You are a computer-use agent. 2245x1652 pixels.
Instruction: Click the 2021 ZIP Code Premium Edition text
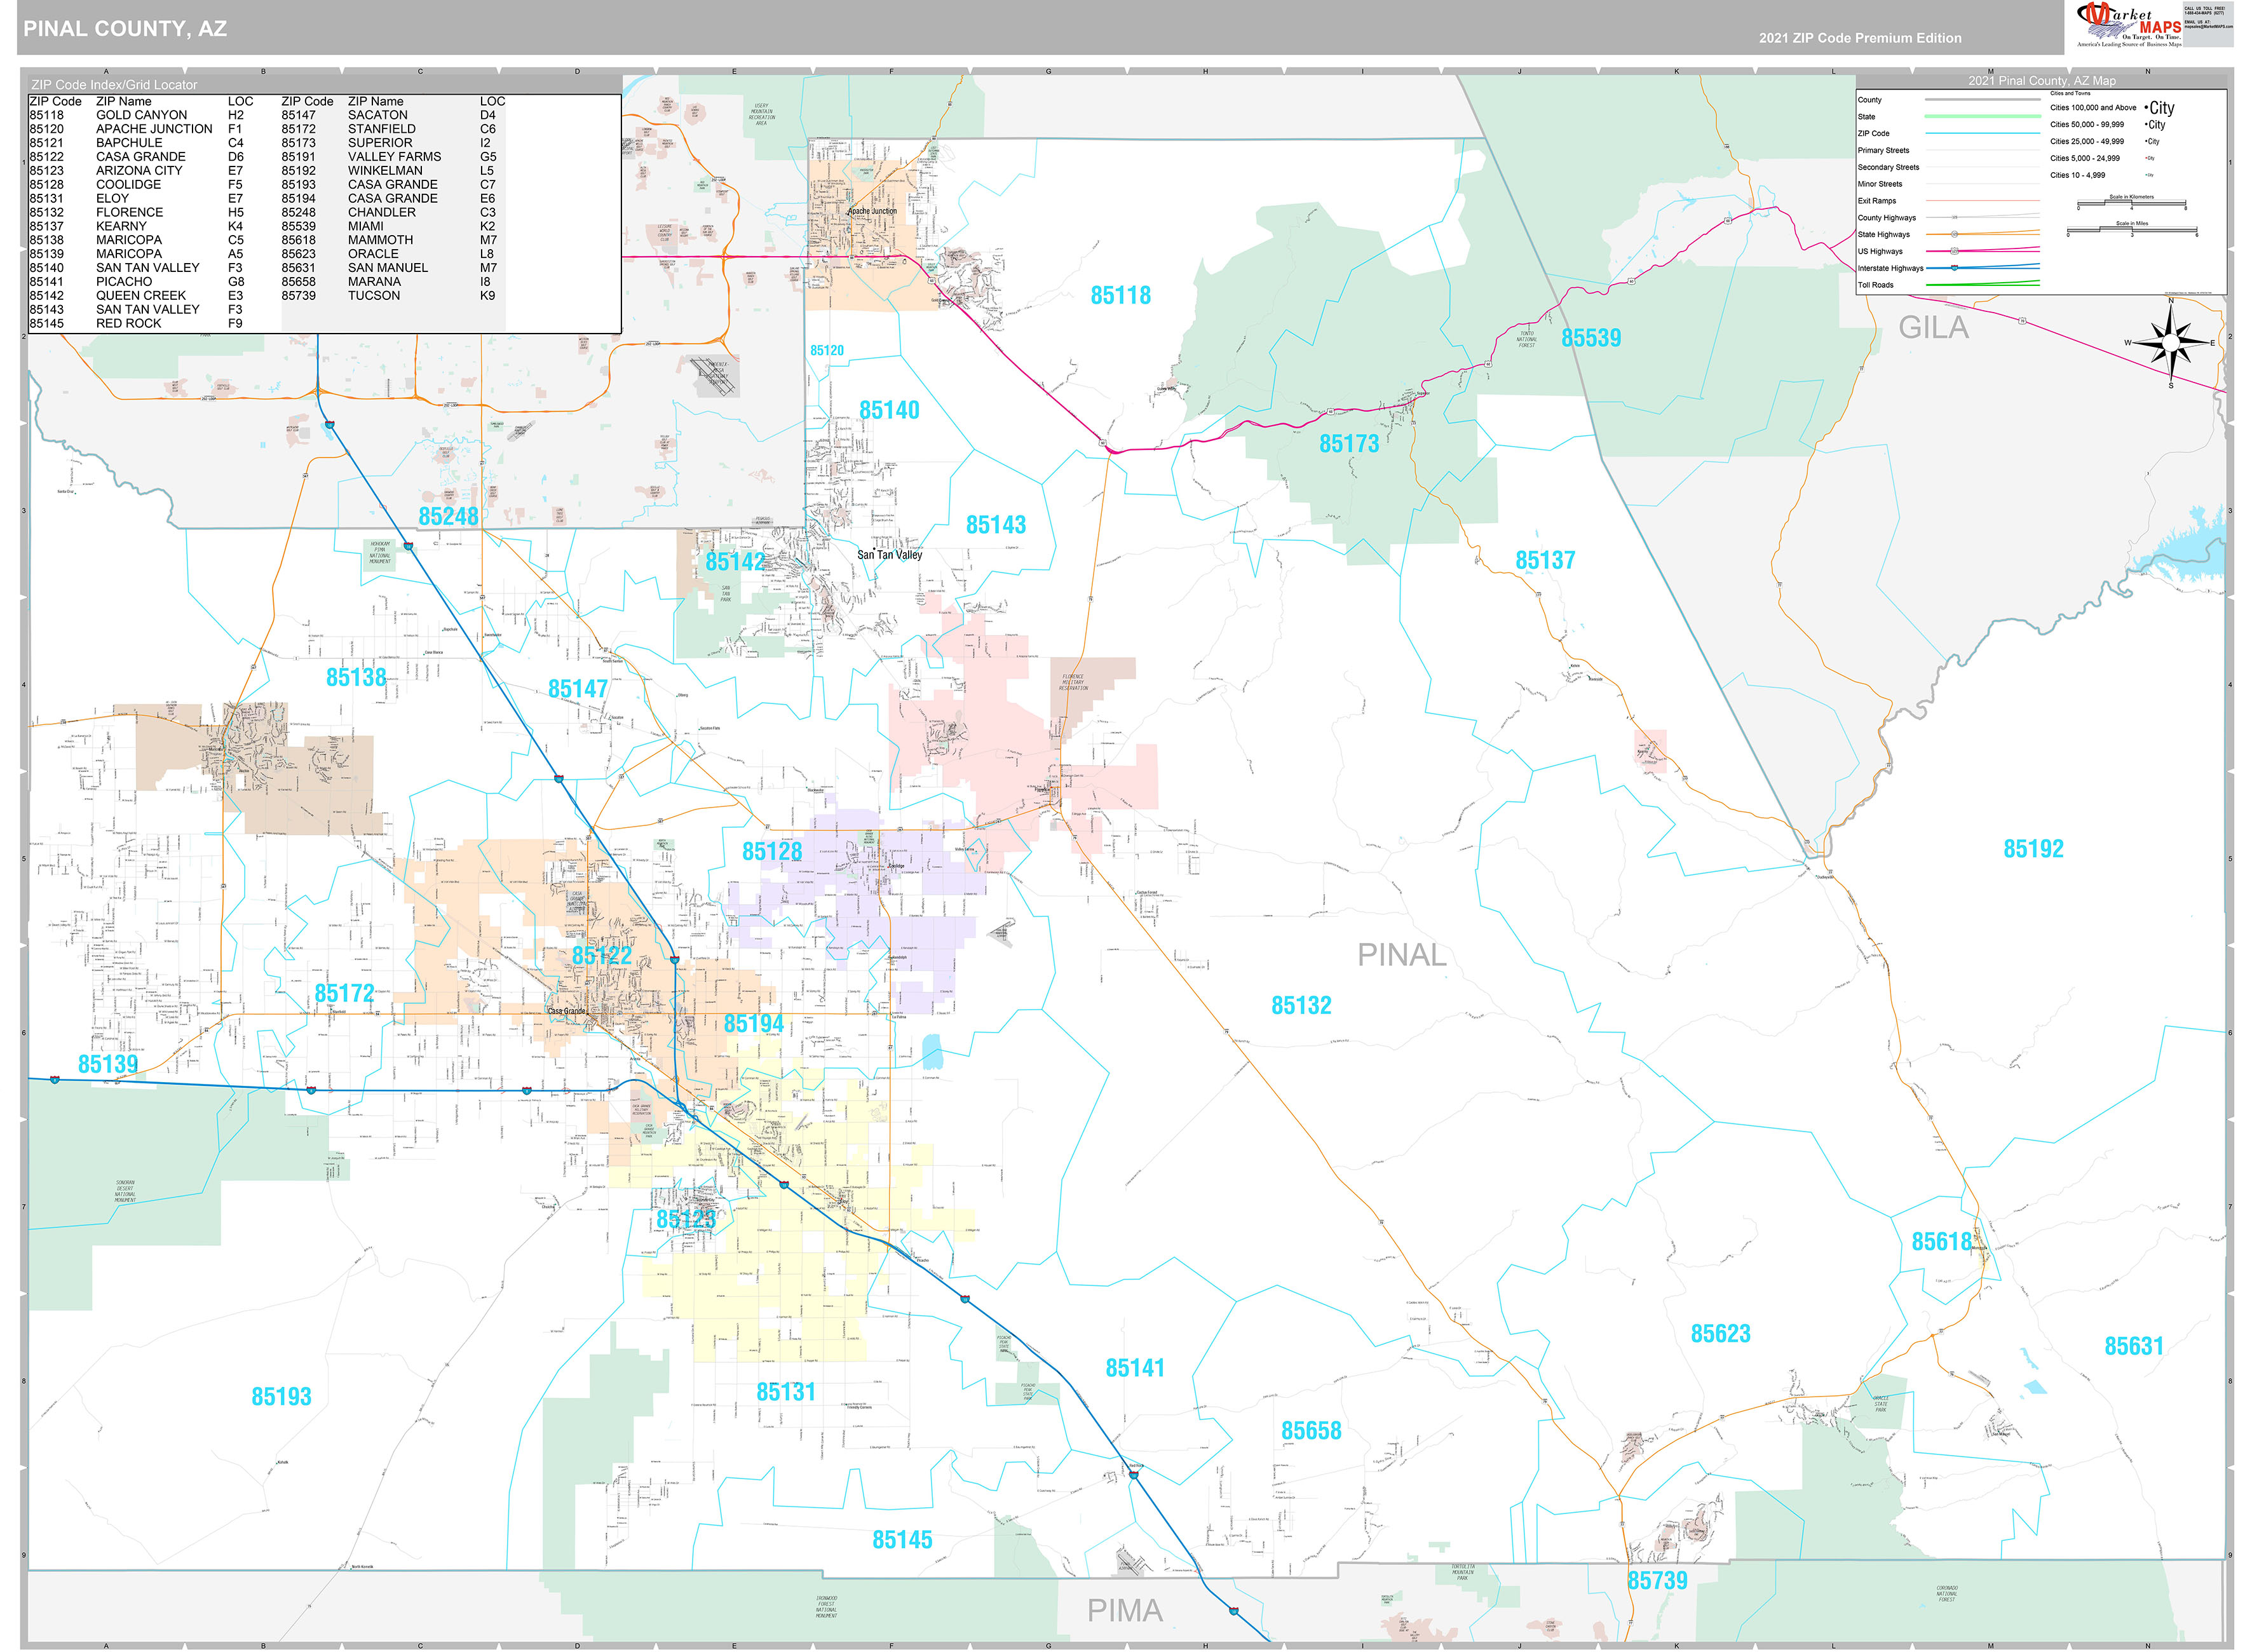pos(1860,38)
